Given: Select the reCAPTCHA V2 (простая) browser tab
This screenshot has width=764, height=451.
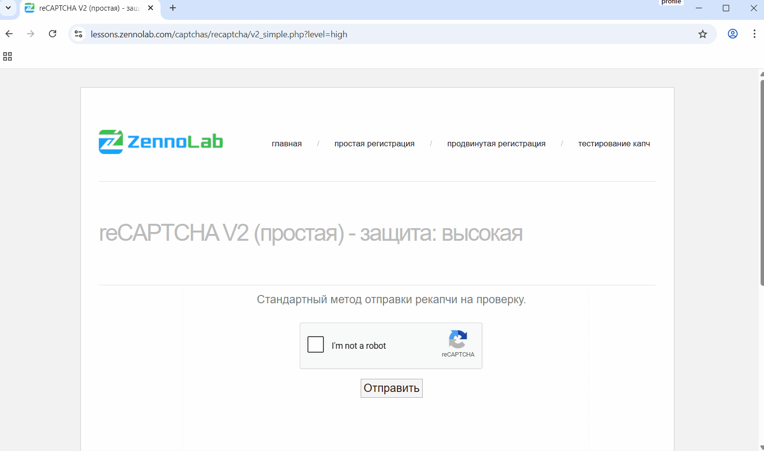Looking at the screenshot, I should 90,9.
